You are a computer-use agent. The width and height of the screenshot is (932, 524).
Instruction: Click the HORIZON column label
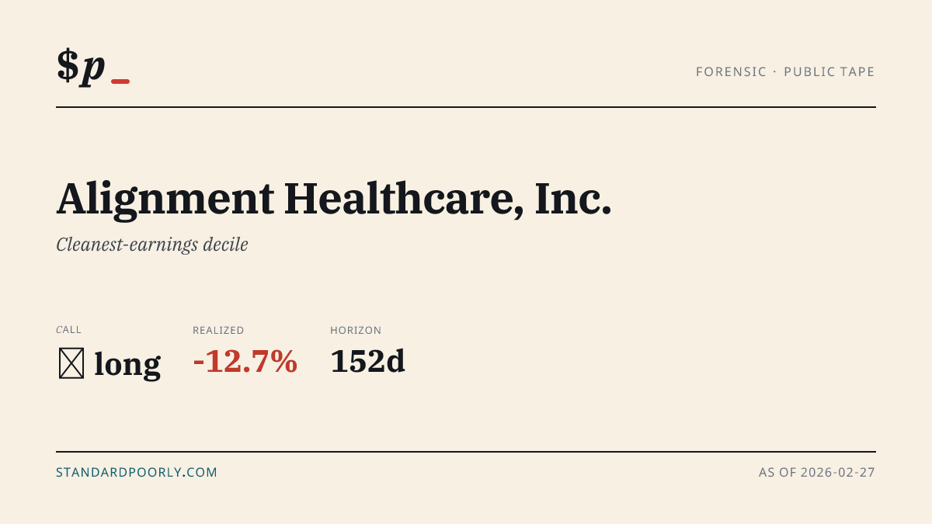[356, 330]
